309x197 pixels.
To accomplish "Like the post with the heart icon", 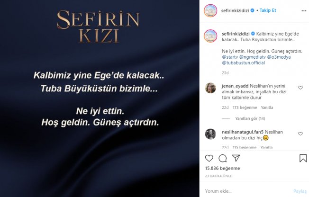I will 209,158.
